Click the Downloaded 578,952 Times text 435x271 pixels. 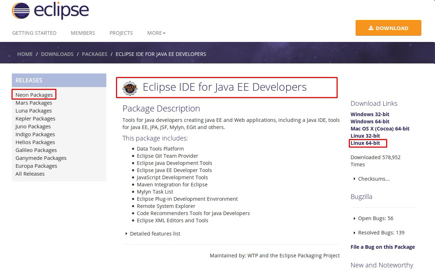click(375, 161)
